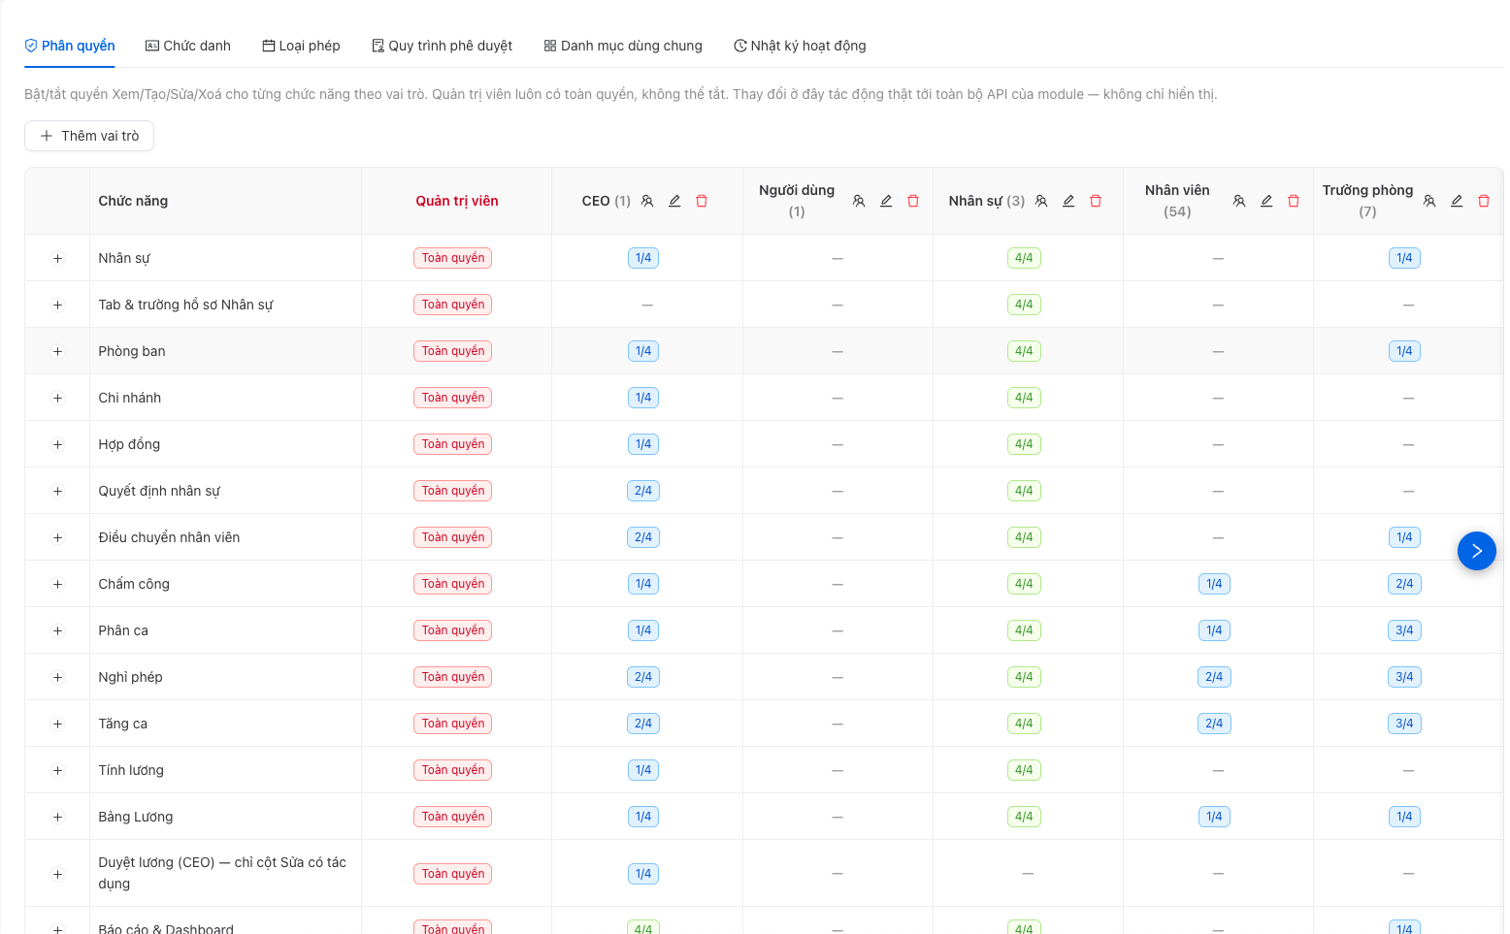Delete the Người dùng role

point(913,201)
